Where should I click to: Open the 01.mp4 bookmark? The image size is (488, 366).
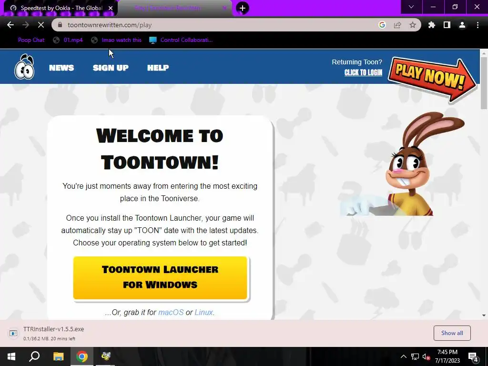(68, 40)
